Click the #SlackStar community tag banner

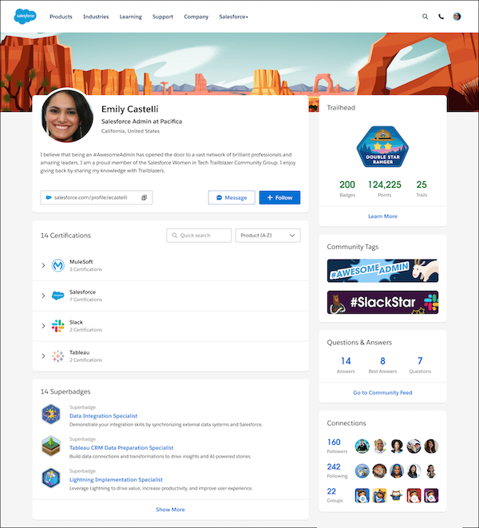[x=382, y=303]
